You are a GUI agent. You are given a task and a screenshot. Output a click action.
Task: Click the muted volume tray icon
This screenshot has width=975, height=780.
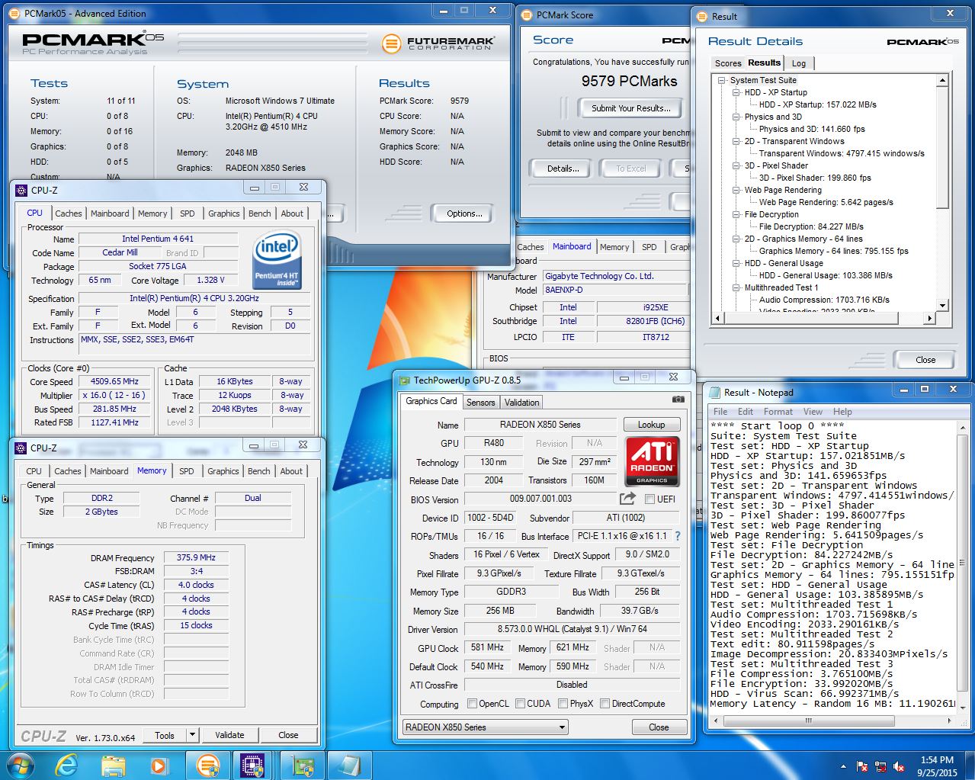click(900, 766)
